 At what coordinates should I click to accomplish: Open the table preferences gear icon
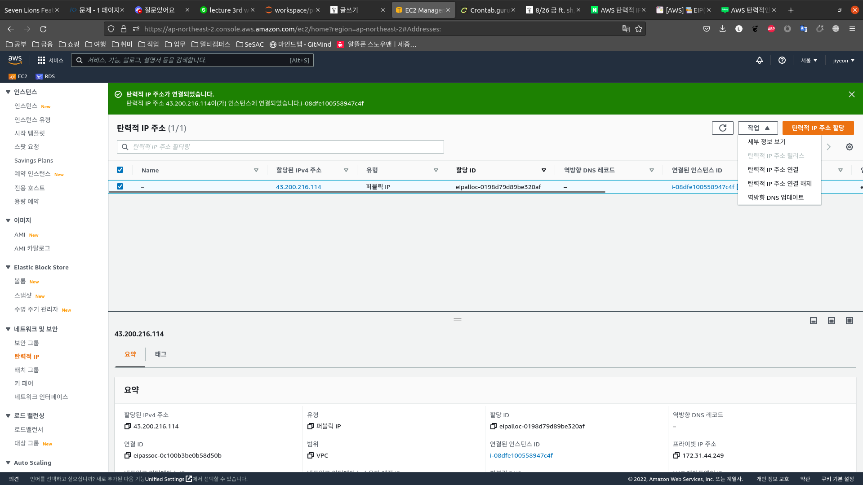tap(849, 147)
